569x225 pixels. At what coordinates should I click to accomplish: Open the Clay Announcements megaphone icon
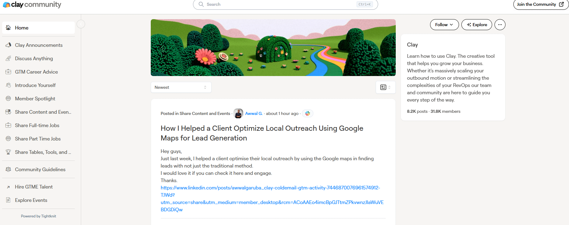(x=9, y=45)
